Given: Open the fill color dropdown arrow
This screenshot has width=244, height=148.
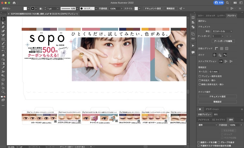Looking at the screenshot, I should click(x=28, y=8).
